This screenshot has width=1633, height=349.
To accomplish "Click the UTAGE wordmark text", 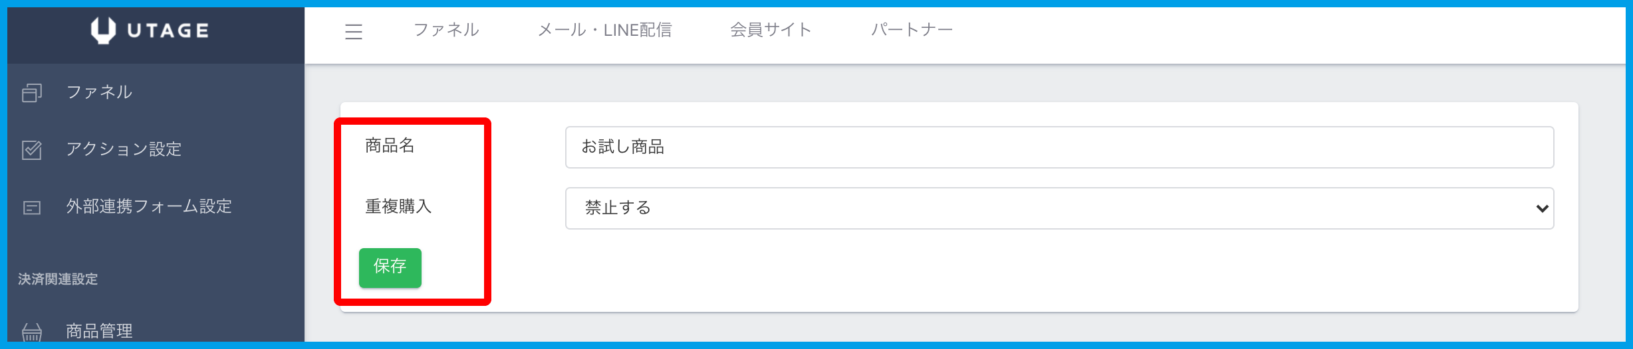I will tap(168, 31).
